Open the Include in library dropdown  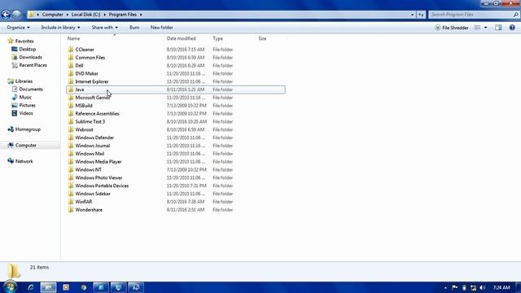[x=60, y=28]
